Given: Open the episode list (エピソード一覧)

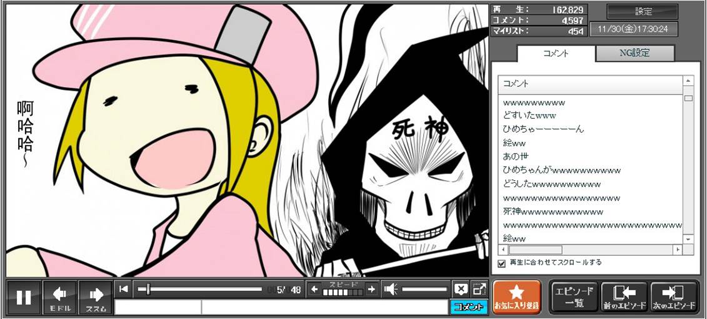Looking at the screenshot, I should (574, 297).
